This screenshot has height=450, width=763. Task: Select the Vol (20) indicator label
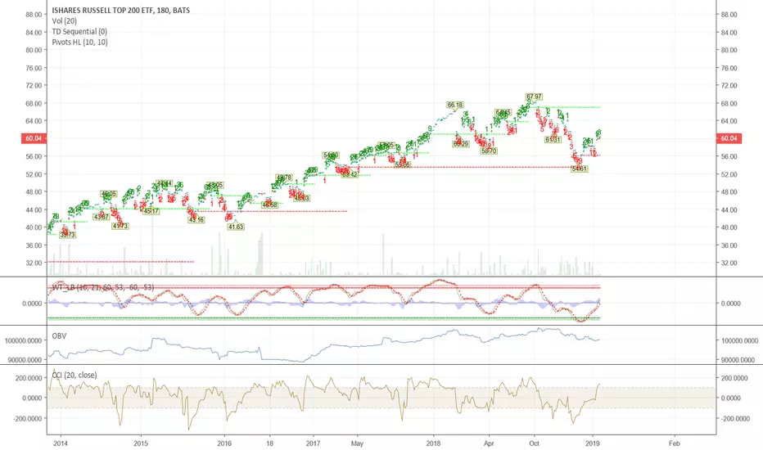coord(64,21)
